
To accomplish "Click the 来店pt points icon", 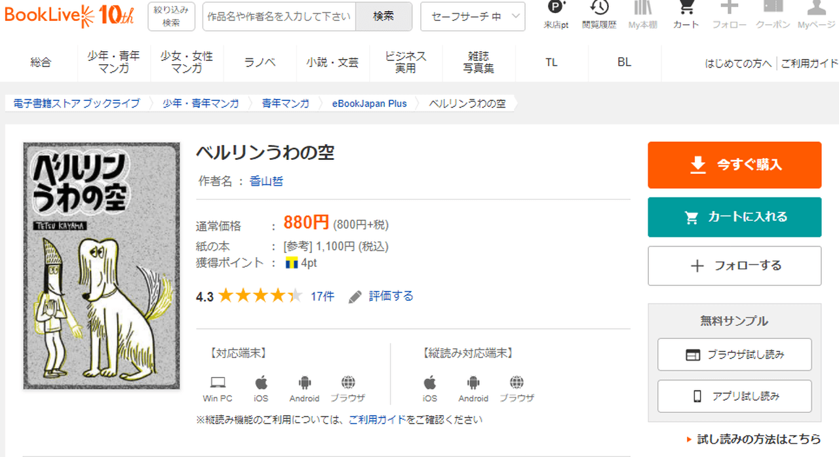I will click(x=556, y=13).
